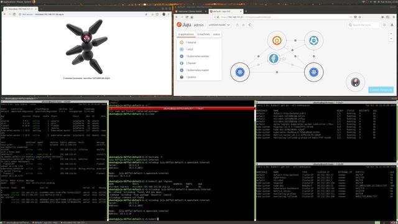Switch to the 6 applications tab
The width and height of the screenshot is (398, 224).
[x=186, y=34]
